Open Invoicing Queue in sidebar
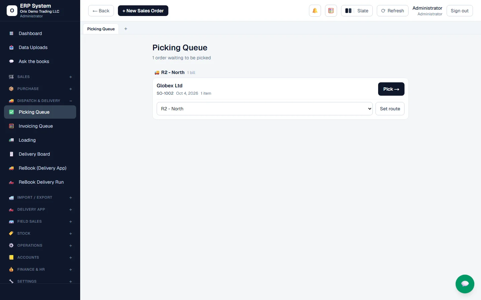481x300 pixels. [x=40, y=126]
